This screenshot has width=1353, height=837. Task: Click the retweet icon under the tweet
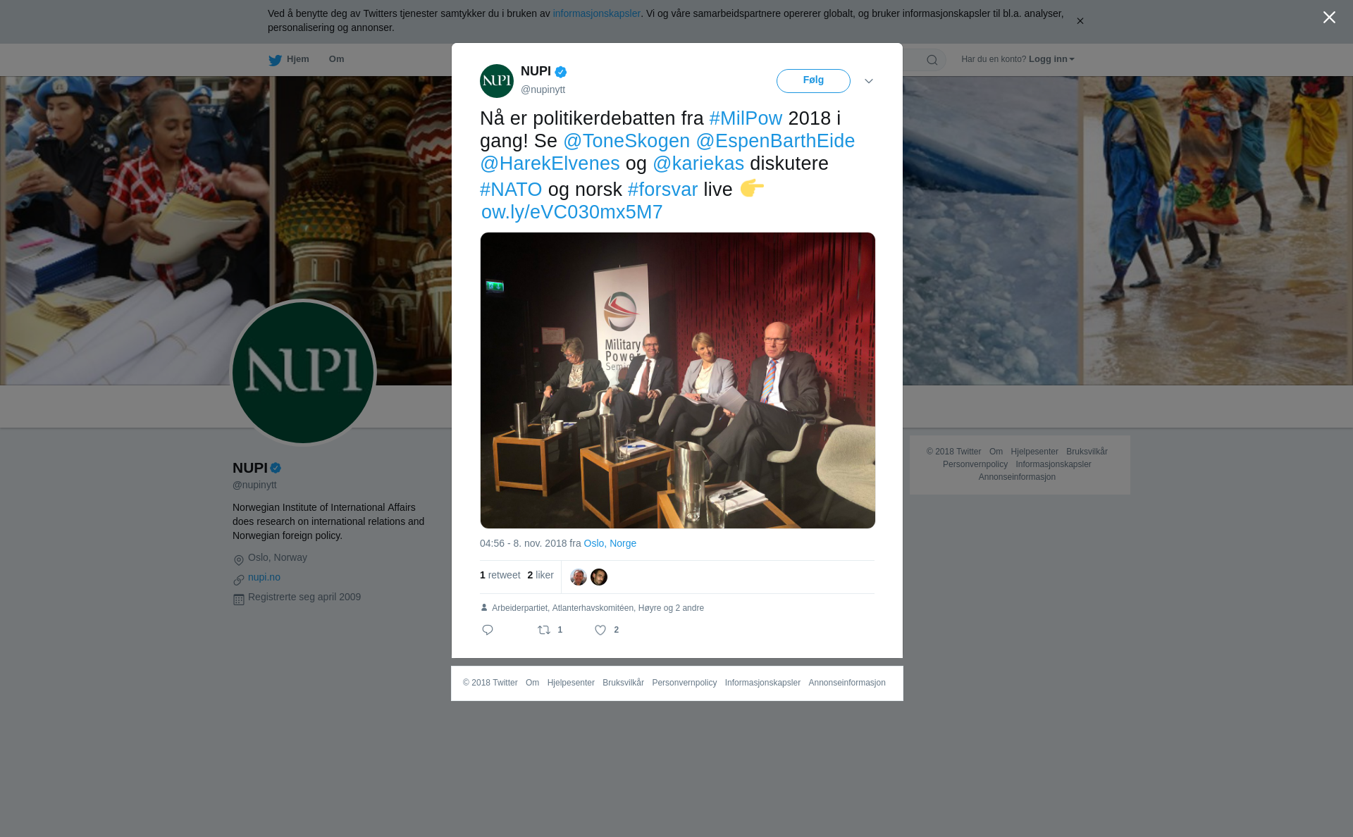544,630
